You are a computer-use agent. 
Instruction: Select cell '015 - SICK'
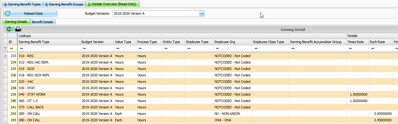point(49,69)
